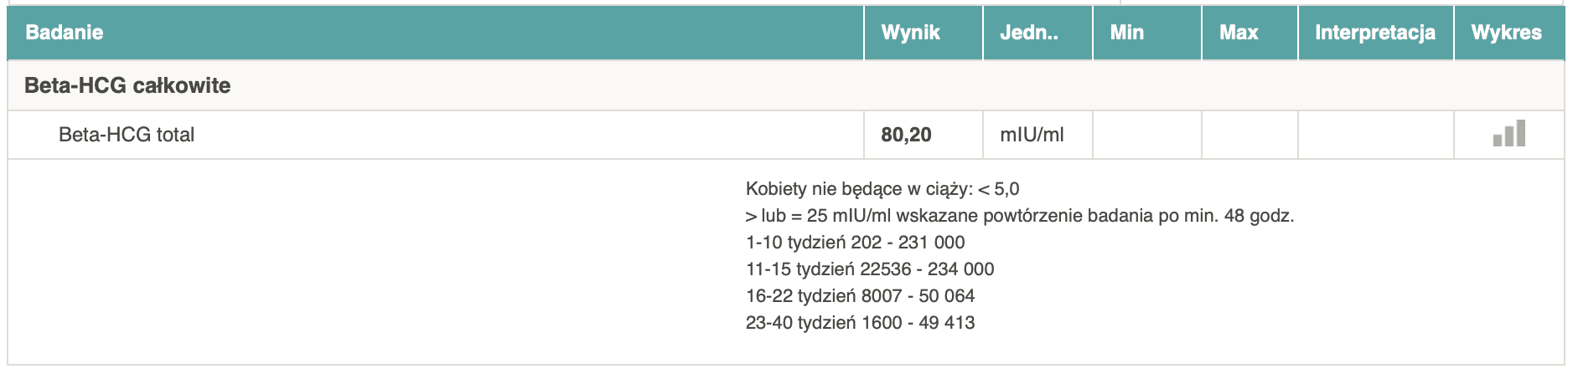Open the chart icon for Beta-HCG total
Image resolution: width=1573 pixels, height=389 pixels.
(1508, 134)
